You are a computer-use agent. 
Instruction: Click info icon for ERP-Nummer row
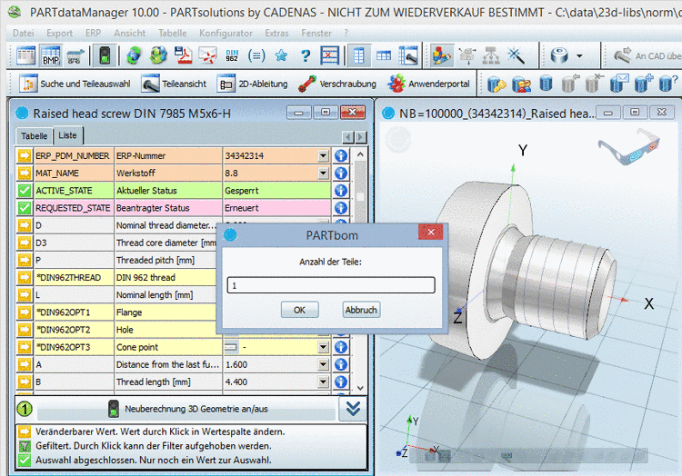342,155
